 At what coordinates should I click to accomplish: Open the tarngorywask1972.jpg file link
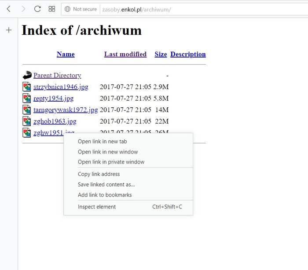[66, 109]
